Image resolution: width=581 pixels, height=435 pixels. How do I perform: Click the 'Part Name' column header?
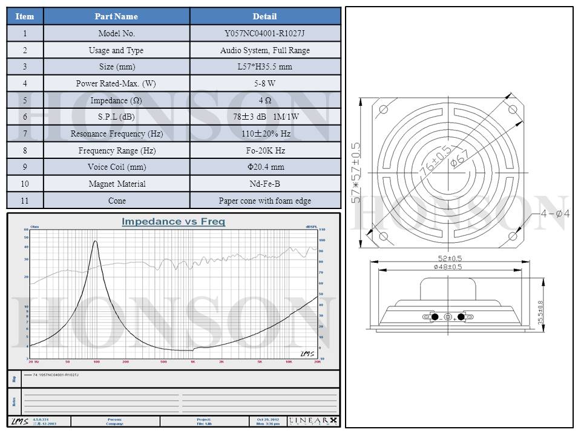pyautogui.click(x=116, y=16)
